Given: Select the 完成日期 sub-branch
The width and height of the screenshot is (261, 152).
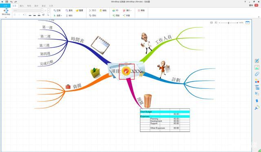Looking at the screenshot, I should tap(46, 63).
